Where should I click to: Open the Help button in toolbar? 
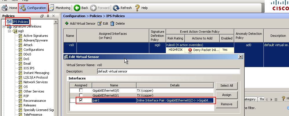pyautogui.click(x=141, y=8)
